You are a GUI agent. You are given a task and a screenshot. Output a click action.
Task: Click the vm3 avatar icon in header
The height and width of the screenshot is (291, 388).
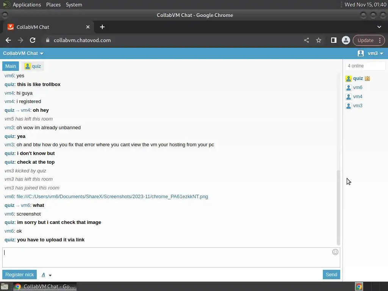click(x=361, y=53)
